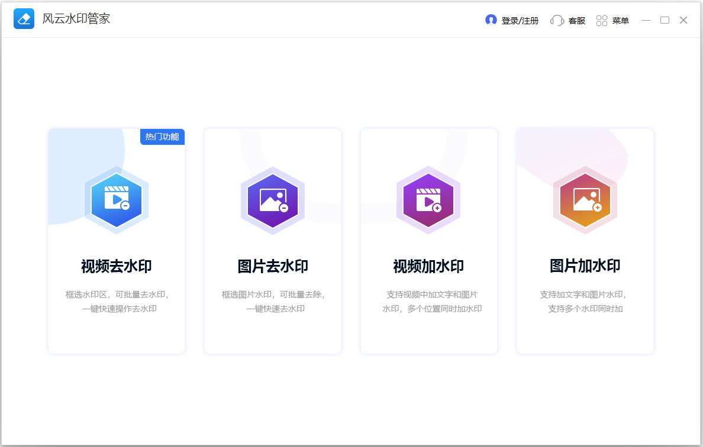Viewport: 703px width, 447px height.
Task: Open 登录/注册 text link
Action: (x=520, y=21)
